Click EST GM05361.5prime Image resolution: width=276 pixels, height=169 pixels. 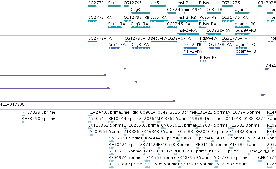click(x=163, y=128)
